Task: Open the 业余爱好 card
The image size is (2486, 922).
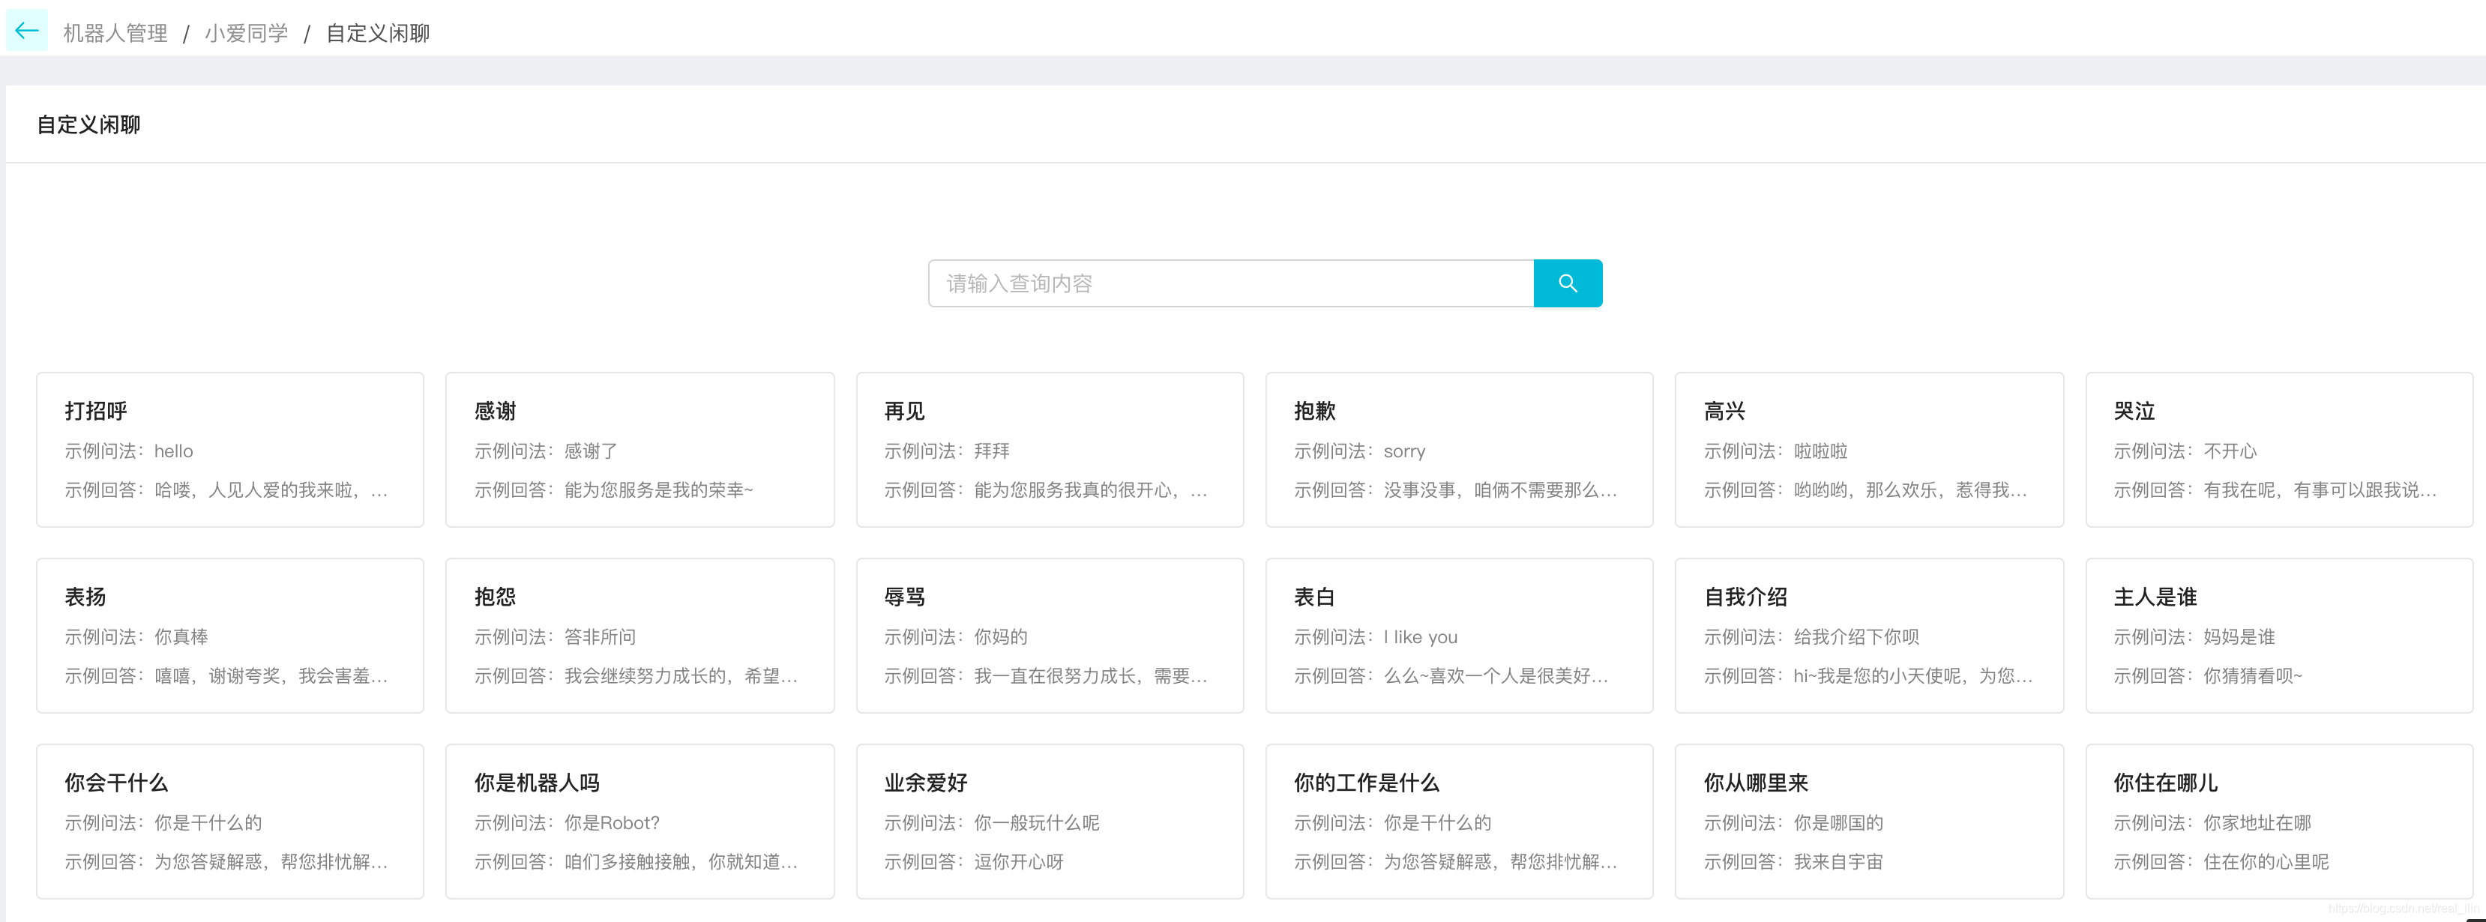Action: coord(1050,822)
